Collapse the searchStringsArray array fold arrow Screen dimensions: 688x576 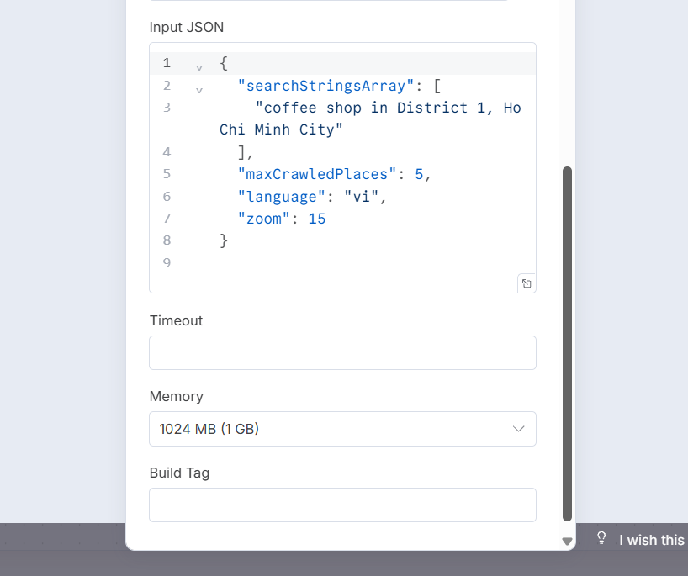coord(199,87)
